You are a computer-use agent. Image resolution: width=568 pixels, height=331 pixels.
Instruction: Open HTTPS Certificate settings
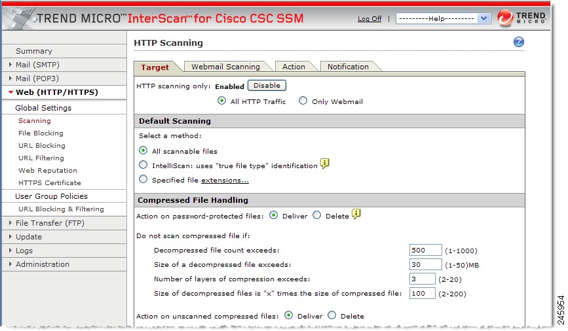coord(50,183)
